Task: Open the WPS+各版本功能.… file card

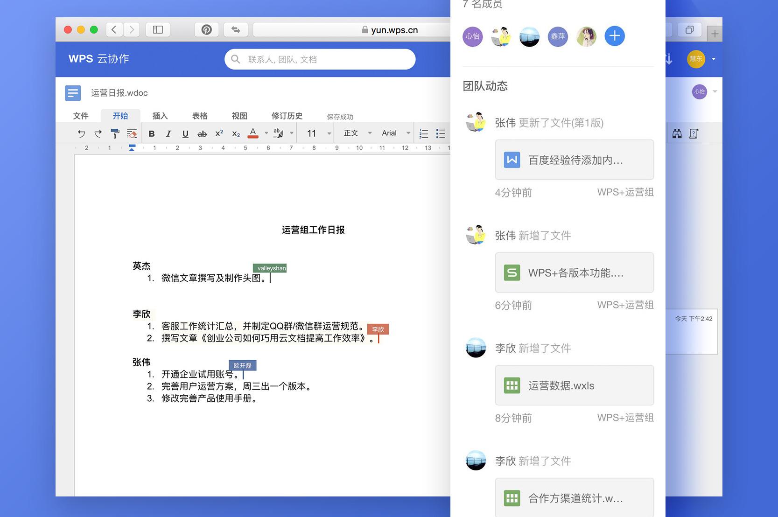Action: 575,273
